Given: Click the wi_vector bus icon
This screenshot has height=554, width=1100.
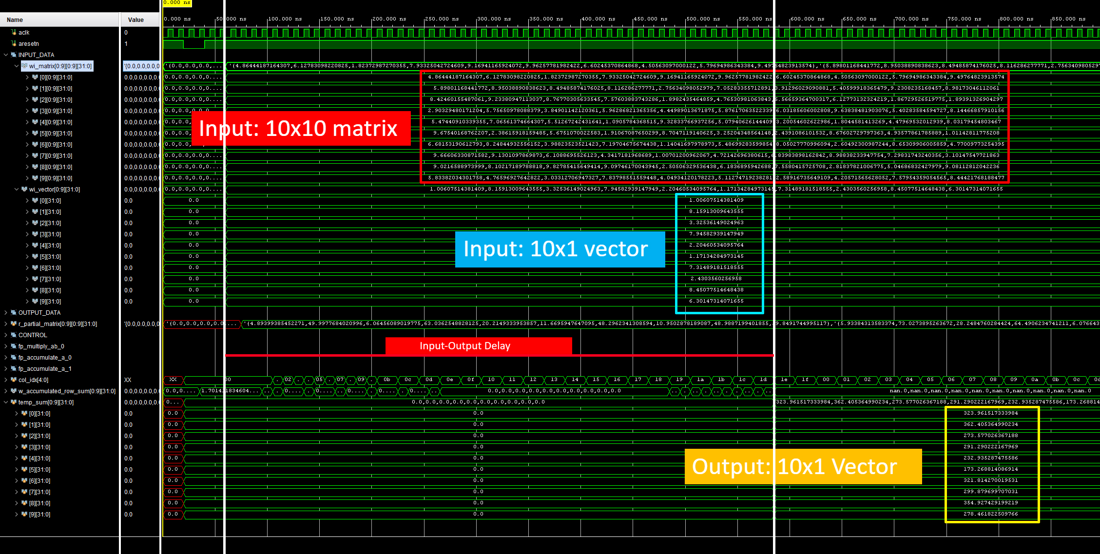Looking at the screenshot, I should pyautogui.click(x=24, y=189).
